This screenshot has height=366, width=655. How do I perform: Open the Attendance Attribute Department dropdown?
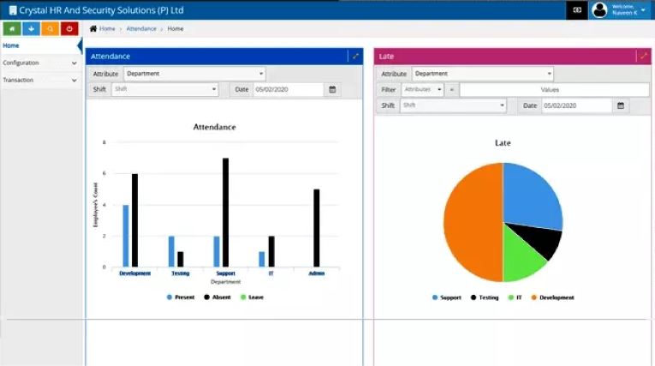click(194, 74)
